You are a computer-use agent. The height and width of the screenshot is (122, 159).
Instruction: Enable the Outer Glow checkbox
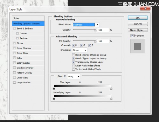click(x=14, y=77)
